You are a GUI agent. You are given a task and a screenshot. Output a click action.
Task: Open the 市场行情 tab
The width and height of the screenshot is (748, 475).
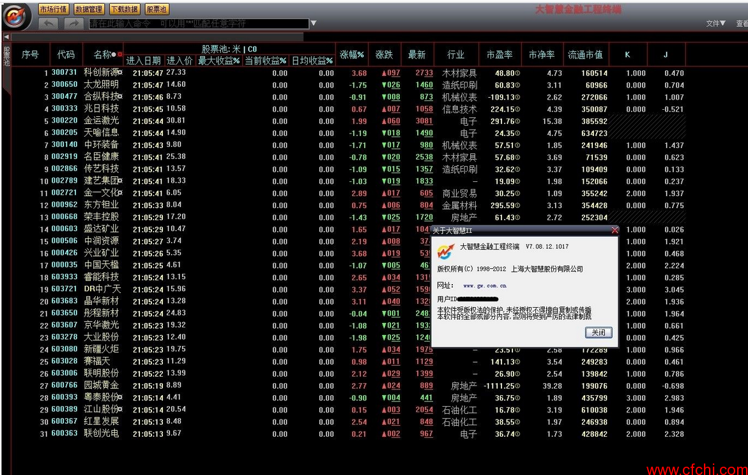click(x=54, y=9)
